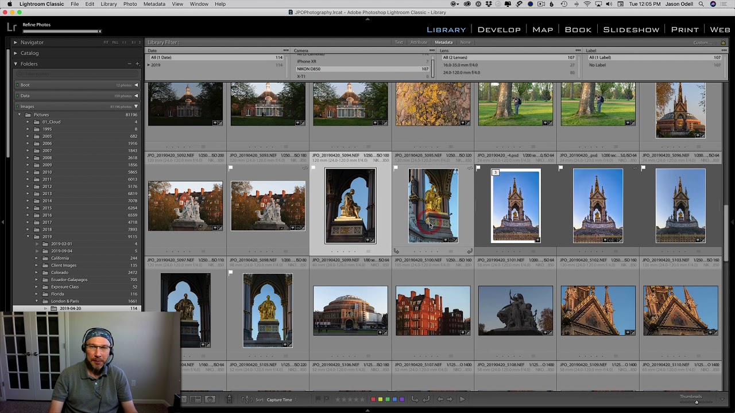The width and height of the screenshot is (735, 413).
Task: Apply yellow color label
Action: click(380, 399)
